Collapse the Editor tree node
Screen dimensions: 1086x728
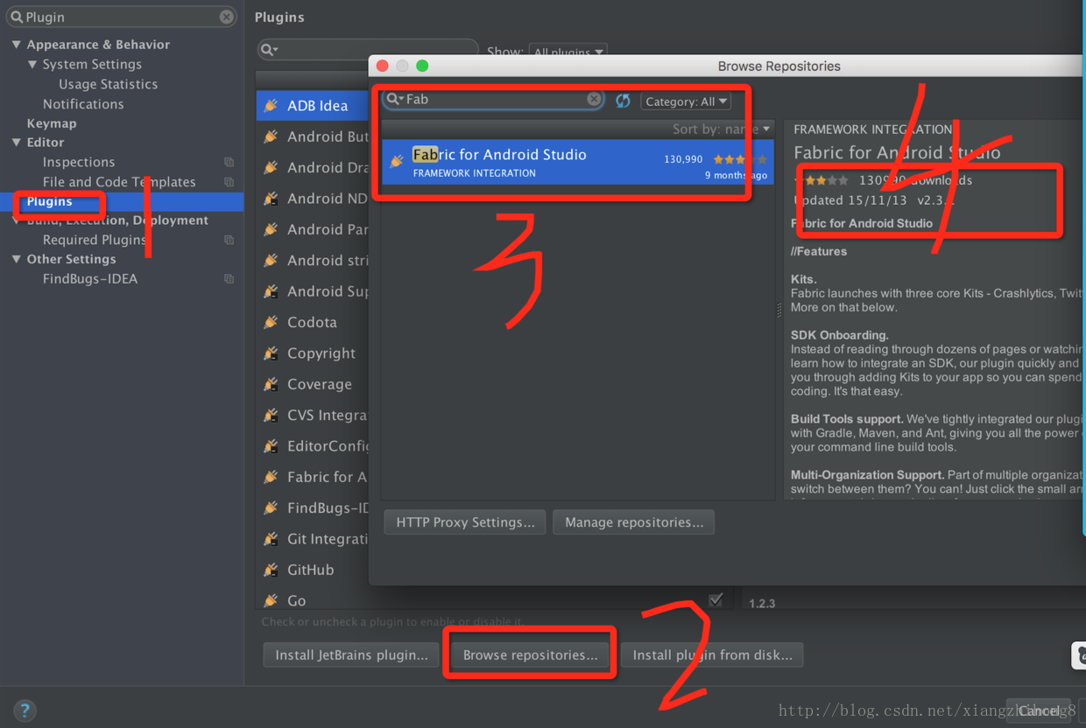(x=16, y=143)
